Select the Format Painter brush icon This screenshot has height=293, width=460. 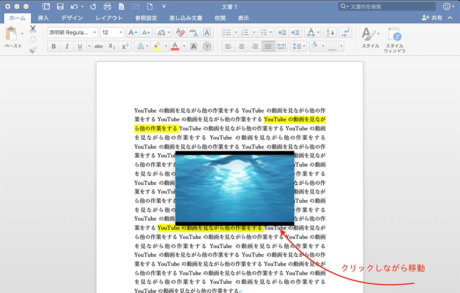(x=33, y=50)
